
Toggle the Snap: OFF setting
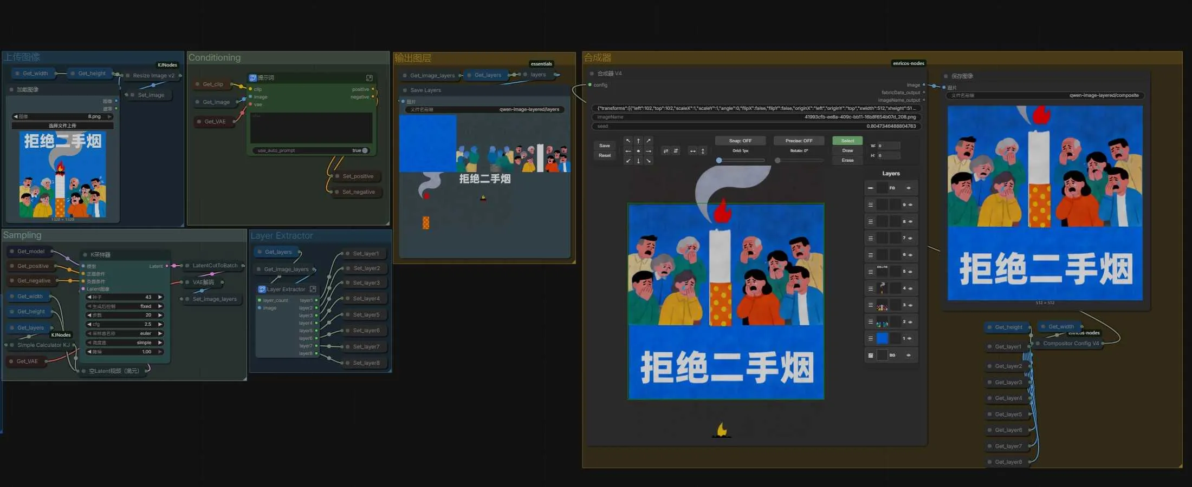coord(741,140)
